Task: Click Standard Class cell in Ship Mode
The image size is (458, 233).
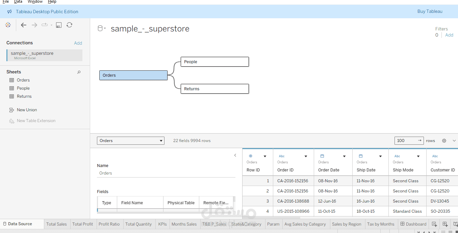Action: point(407,211)
